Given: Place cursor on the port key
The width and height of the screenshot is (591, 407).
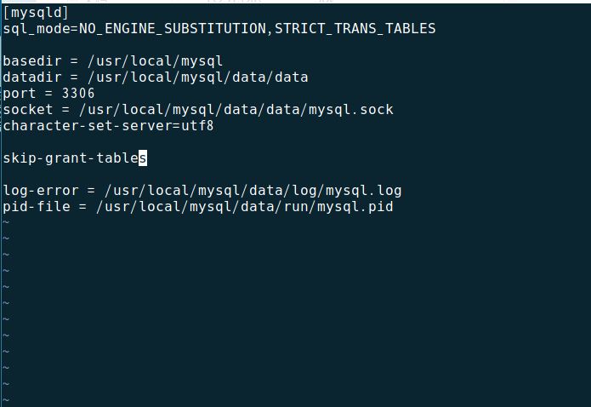Looking at the screenshot, I should tap(20, 94).
